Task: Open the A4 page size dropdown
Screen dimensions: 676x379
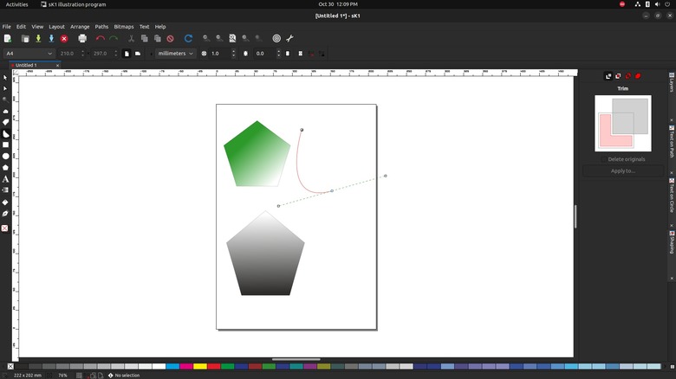Action: tap(29, 54)
